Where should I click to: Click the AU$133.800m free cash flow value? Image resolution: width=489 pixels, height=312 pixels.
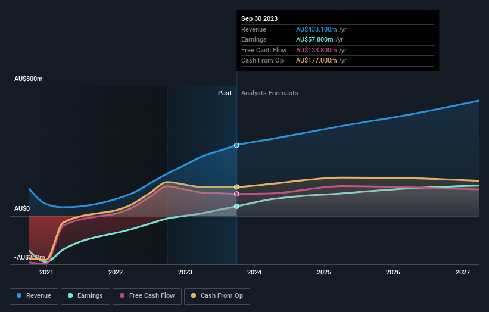316,50
